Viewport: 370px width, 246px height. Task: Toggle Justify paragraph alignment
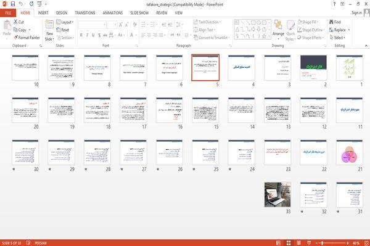click(x=161, y=35)
